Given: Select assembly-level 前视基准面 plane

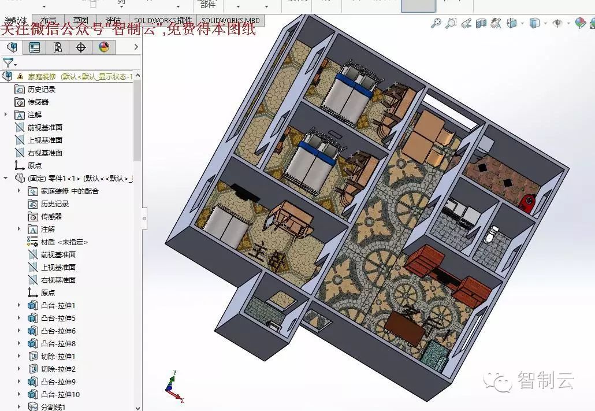Looking at the screenshot, I should point(45,127).
